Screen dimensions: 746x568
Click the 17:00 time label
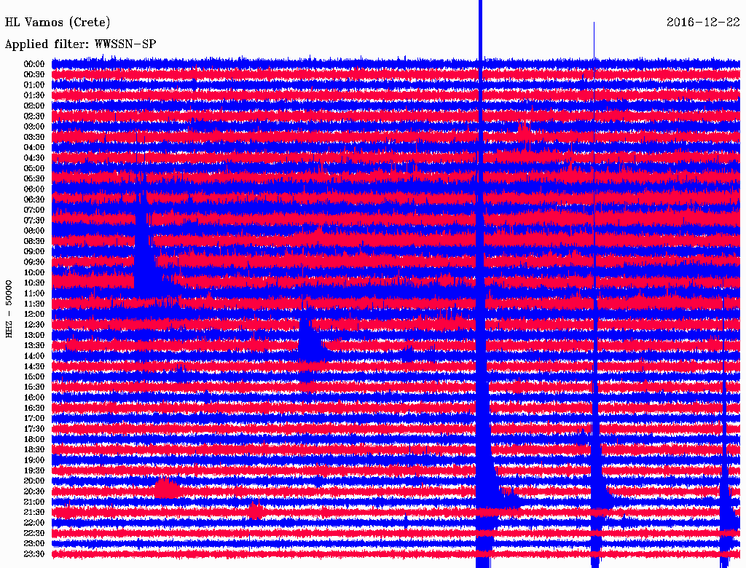tap(34, 419)
